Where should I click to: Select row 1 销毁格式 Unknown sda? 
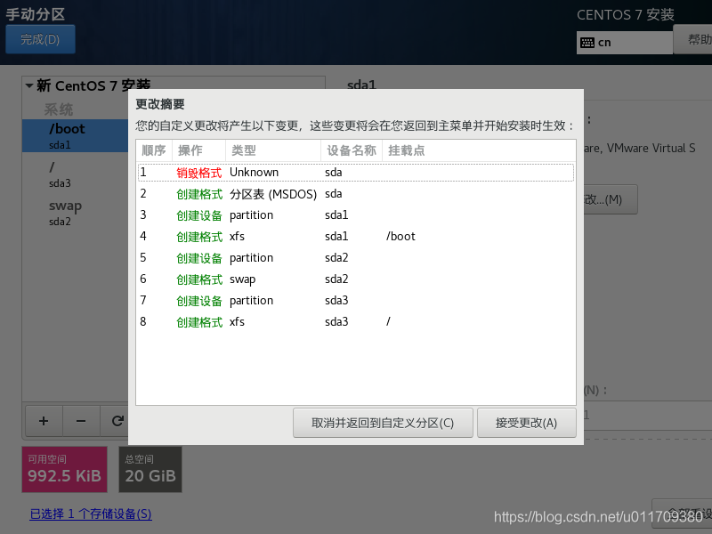click(356, 172)
